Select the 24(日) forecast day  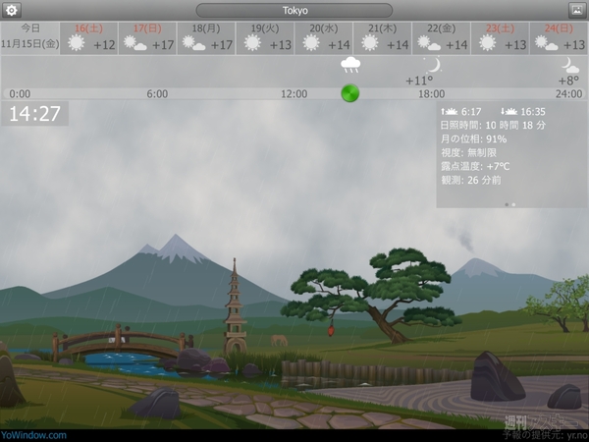(x=559, y=38)
